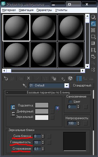
Task: Click the Зеркальный map button
Action: 52,117
